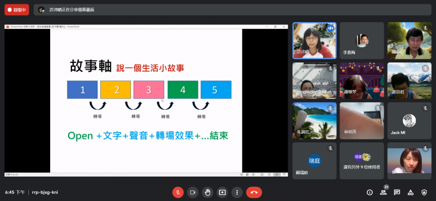Click the green box numbered 4 on the slide
The height and width of the screenshot is (201, 436).
tap(183, 90)
